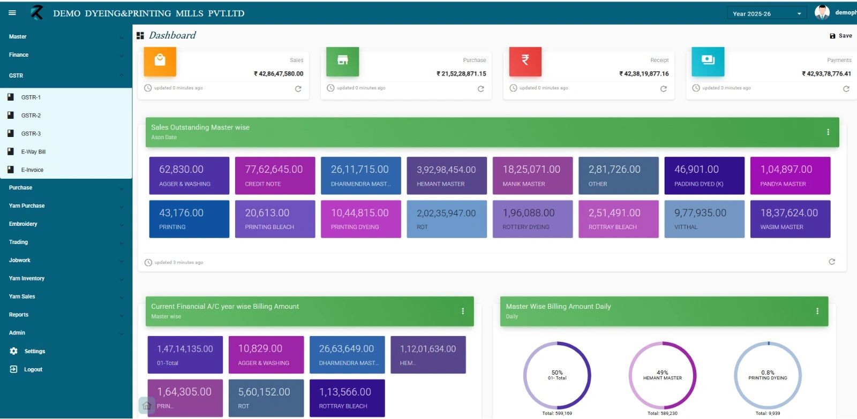Viewport: 857px width, 419px height.
Task: Select E-Way Bill in the GSTR submenu
Action: [33, 152]
